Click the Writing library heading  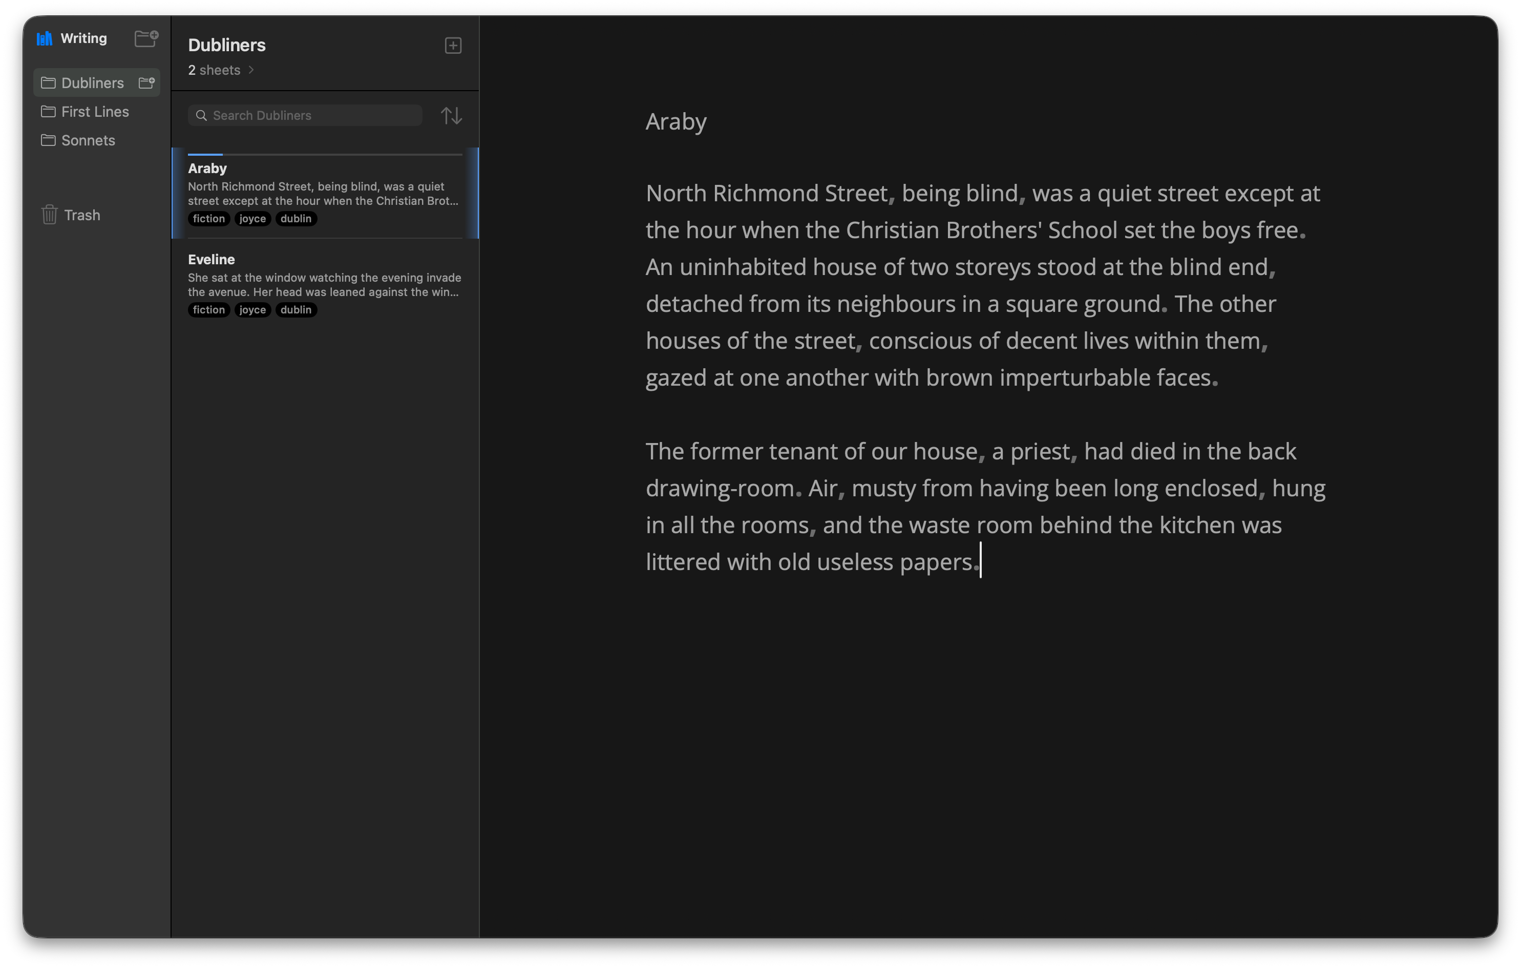(x=84, y=38)
